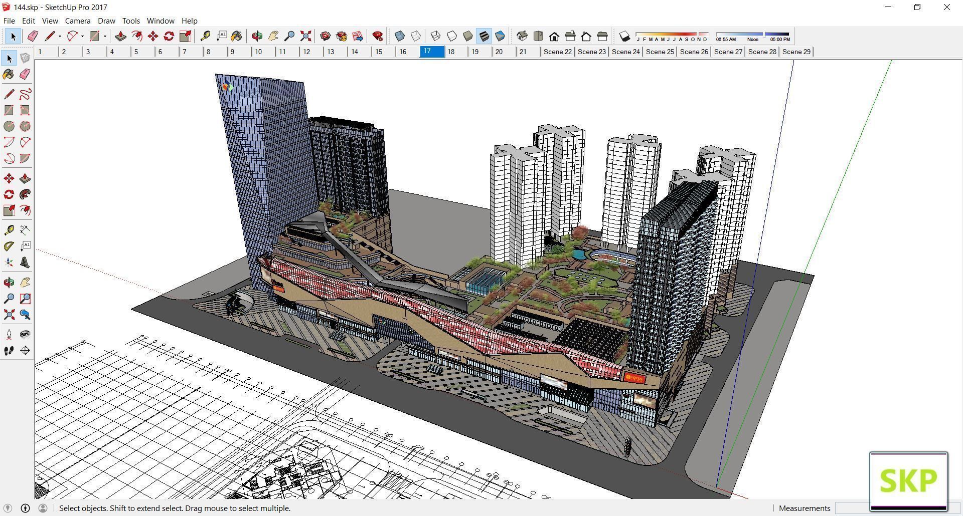Screen dimensions: 963x516
Task: Select the Offset tool in top toolbar
Action: pyautogui.click(x=136, y=36)
